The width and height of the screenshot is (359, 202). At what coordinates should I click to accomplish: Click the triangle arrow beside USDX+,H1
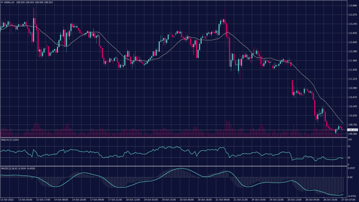[x=1, y=2]
